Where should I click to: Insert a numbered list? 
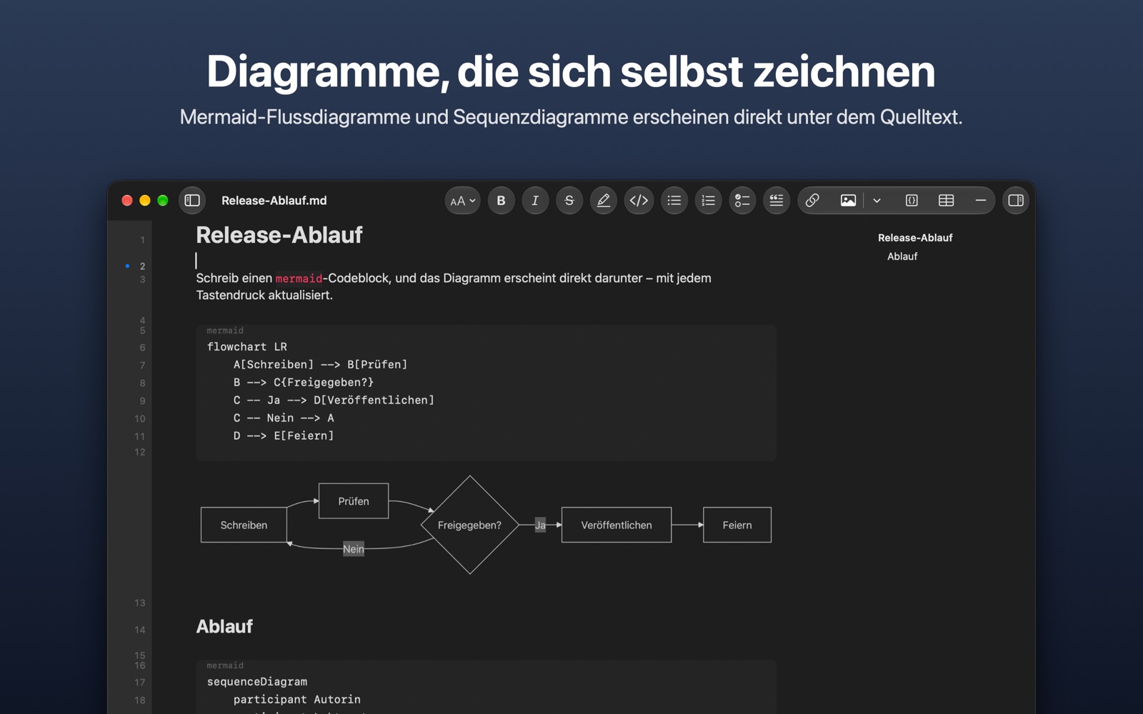(x=708, y=201)
